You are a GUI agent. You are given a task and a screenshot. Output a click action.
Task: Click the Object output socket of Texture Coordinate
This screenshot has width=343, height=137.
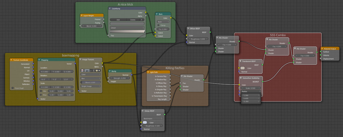tap(33, 74)
